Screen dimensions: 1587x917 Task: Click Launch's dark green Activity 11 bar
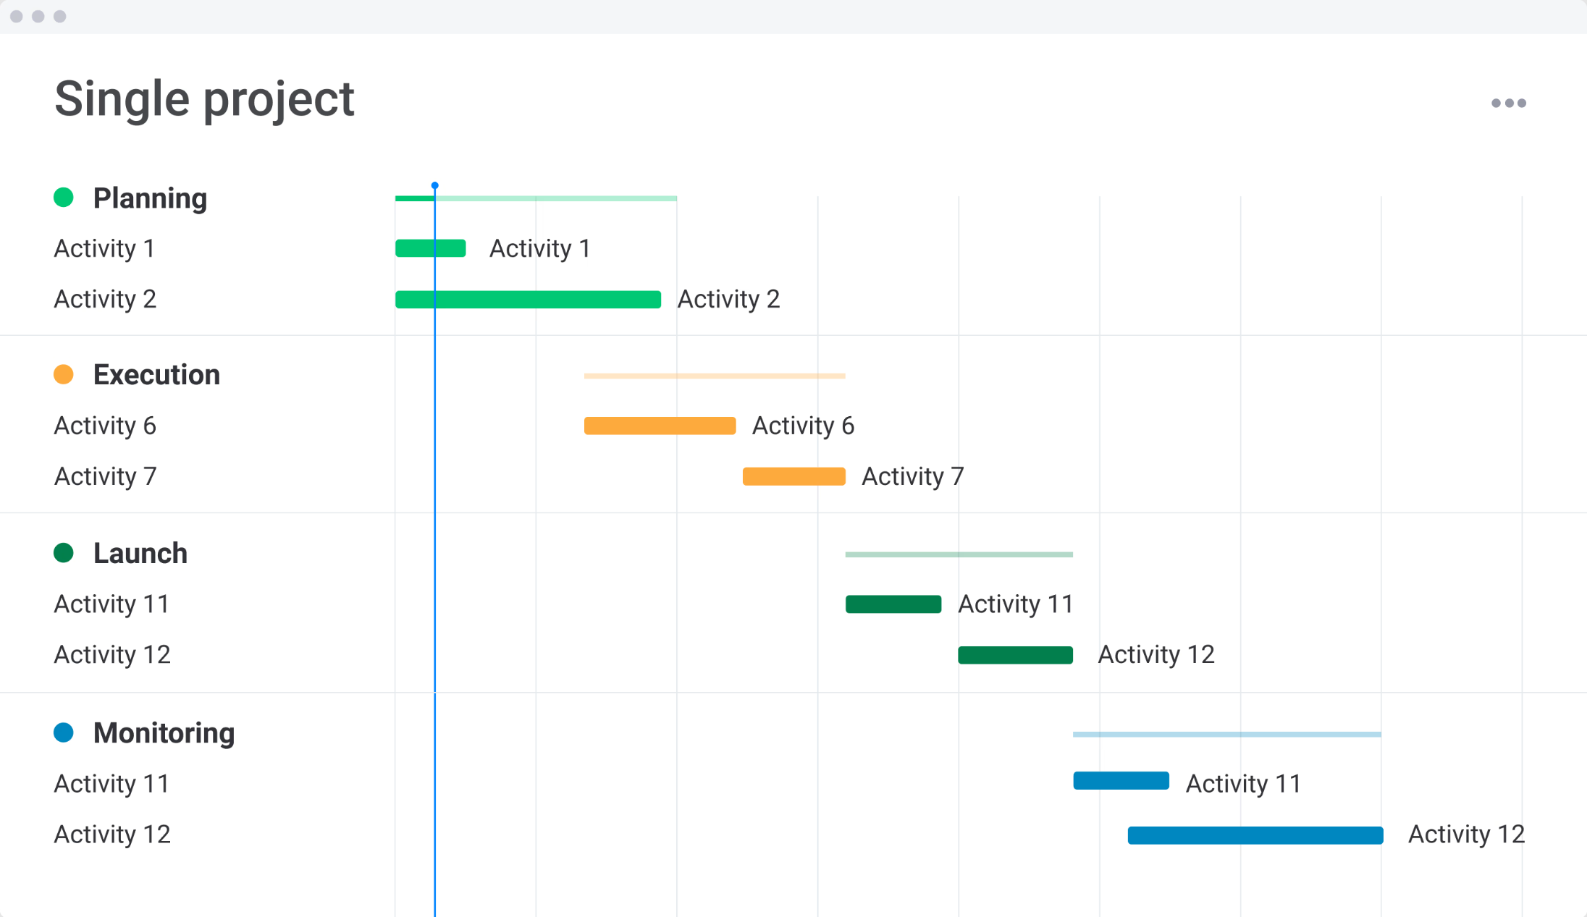coord(893,604)
